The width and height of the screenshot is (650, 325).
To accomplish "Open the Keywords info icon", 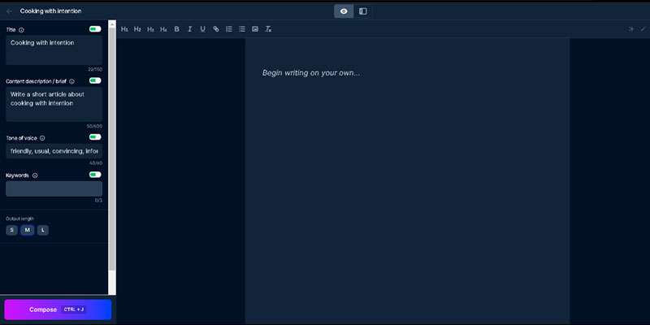I will point(35,175).
